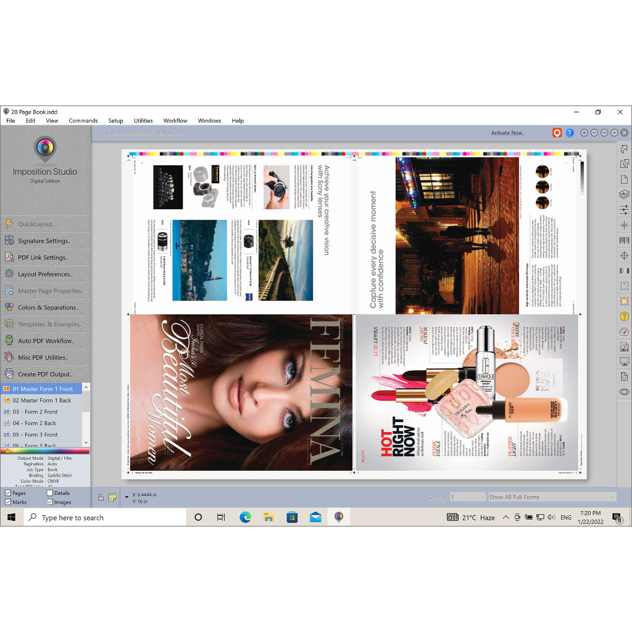Open the speedometer gauge icon
This screenshot has height=632, width=632.
coord(624,331)
